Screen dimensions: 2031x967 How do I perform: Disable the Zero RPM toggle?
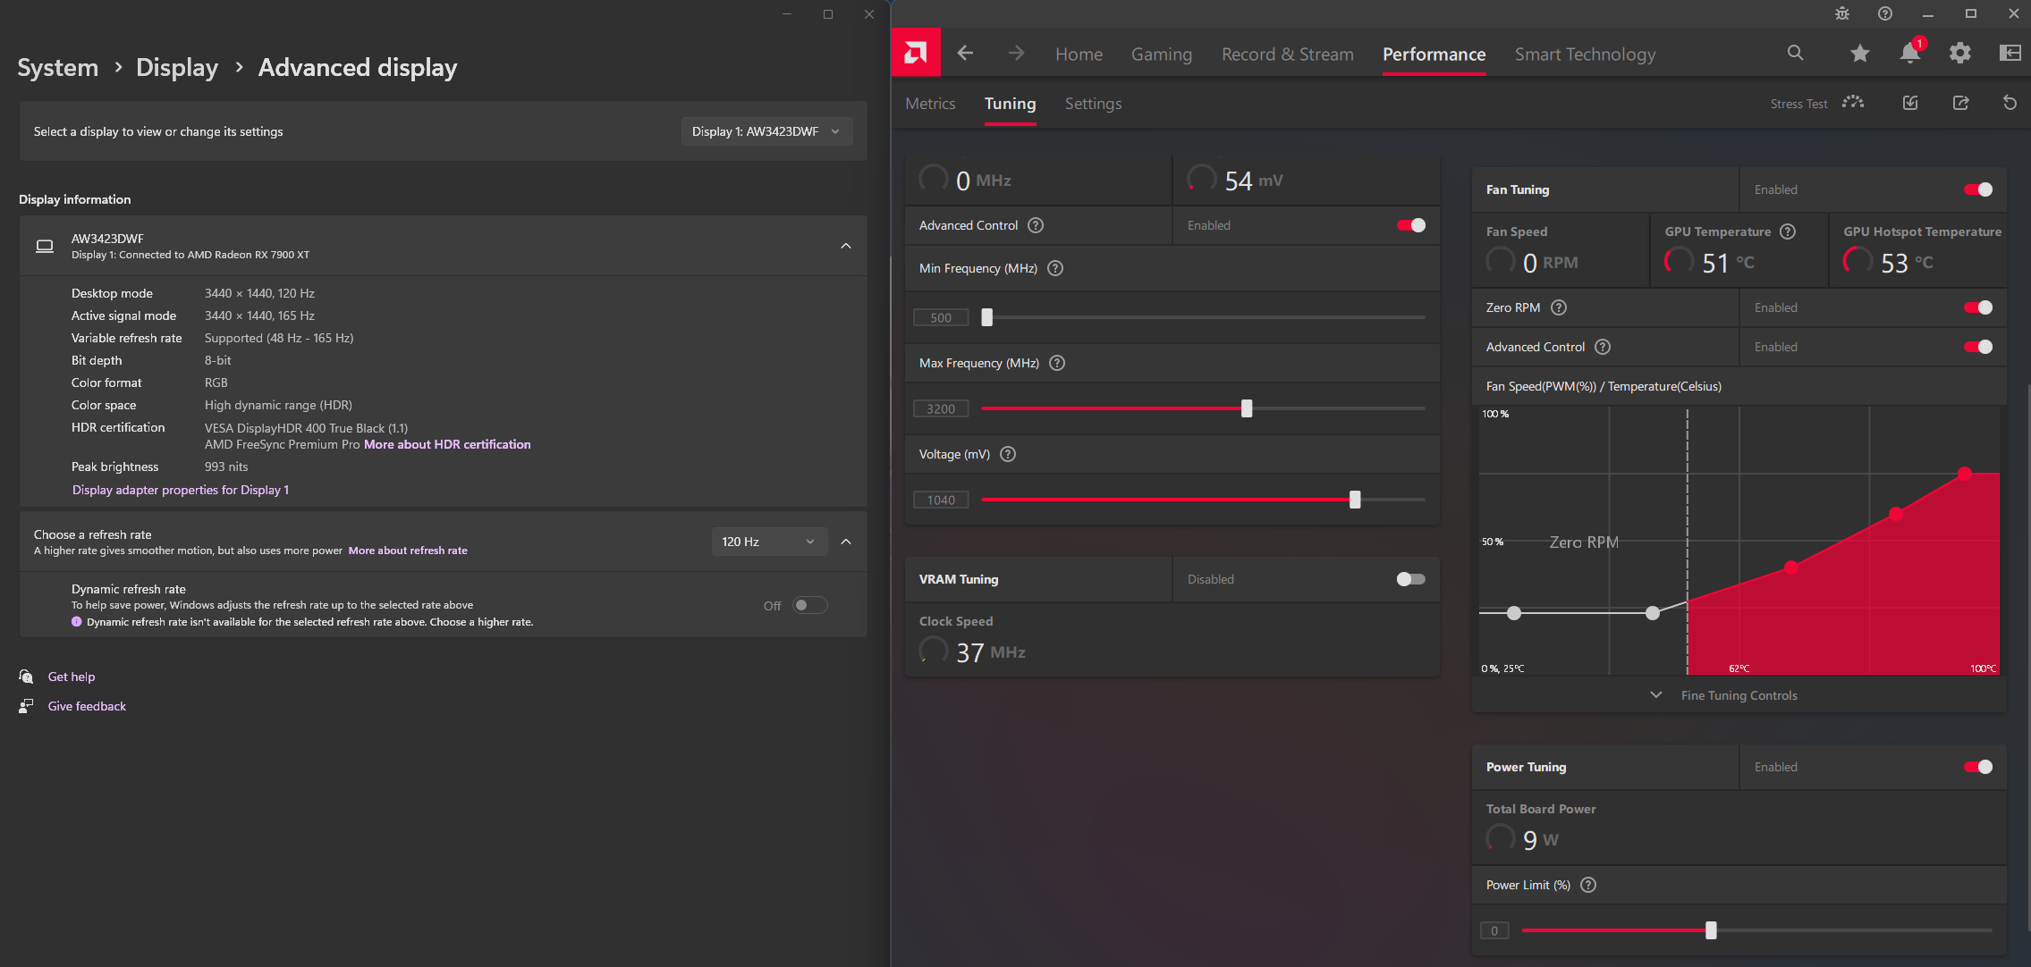click(1977, 307)
